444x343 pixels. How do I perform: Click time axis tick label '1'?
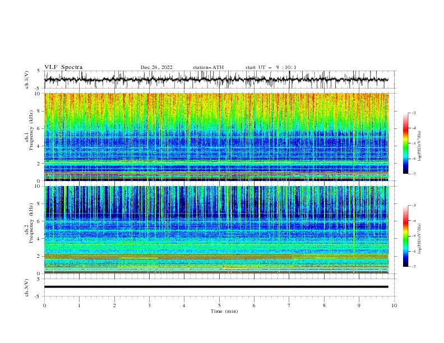[x=79, y=305]
